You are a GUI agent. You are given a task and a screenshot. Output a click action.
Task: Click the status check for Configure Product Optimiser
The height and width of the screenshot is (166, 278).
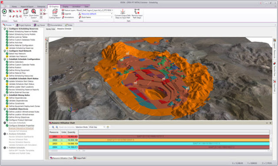click(x=7, y=120)
